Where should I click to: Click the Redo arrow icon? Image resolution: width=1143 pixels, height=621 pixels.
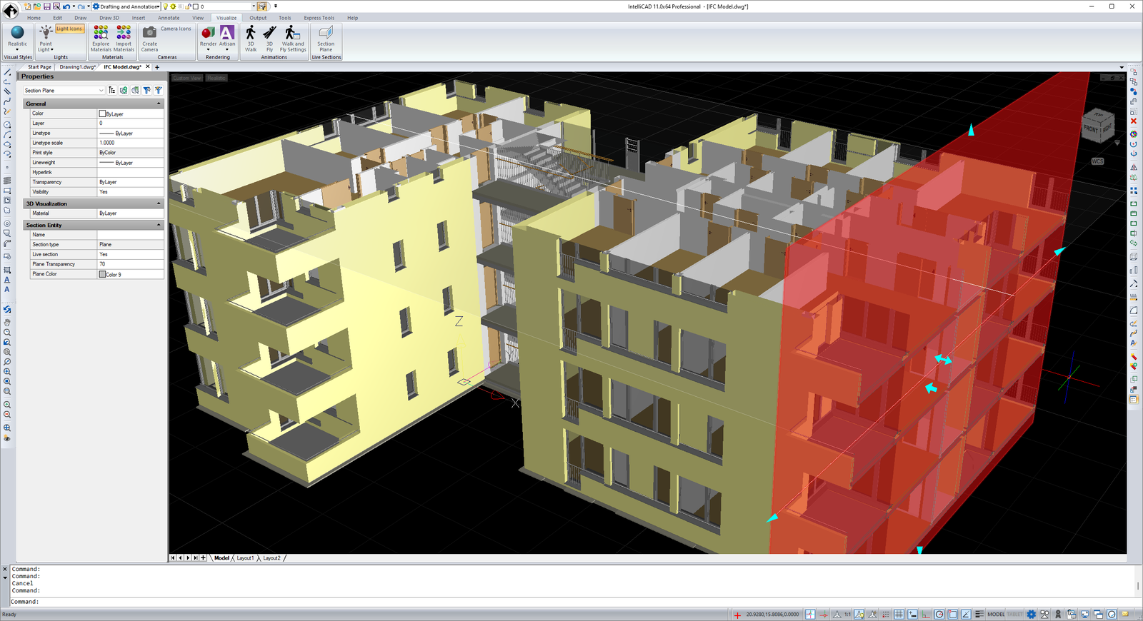pos(81,6)
